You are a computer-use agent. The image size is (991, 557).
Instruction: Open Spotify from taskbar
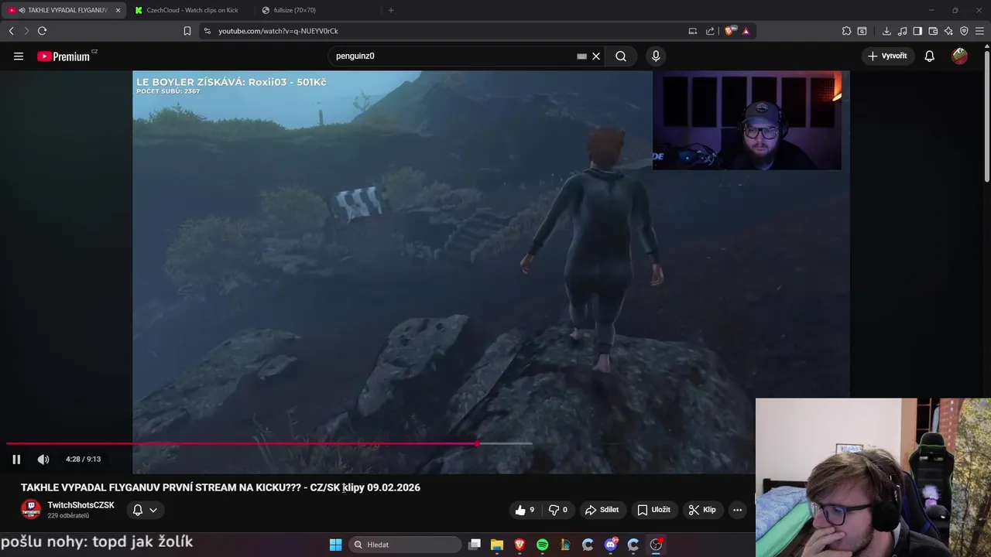pos(543,545)
